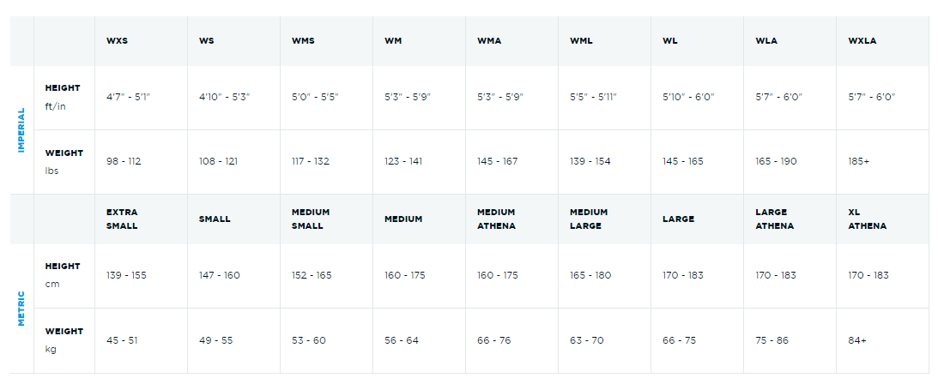
Task: Select the 139 - 155 cm height cell
Action: click(x=126, y=275)
